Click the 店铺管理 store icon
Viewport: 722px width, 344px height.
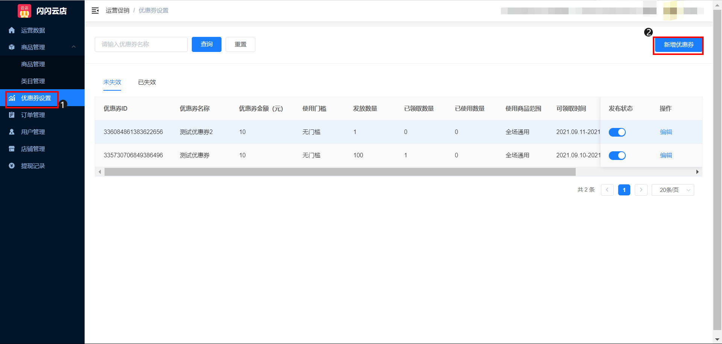click(x=11, y=149)
